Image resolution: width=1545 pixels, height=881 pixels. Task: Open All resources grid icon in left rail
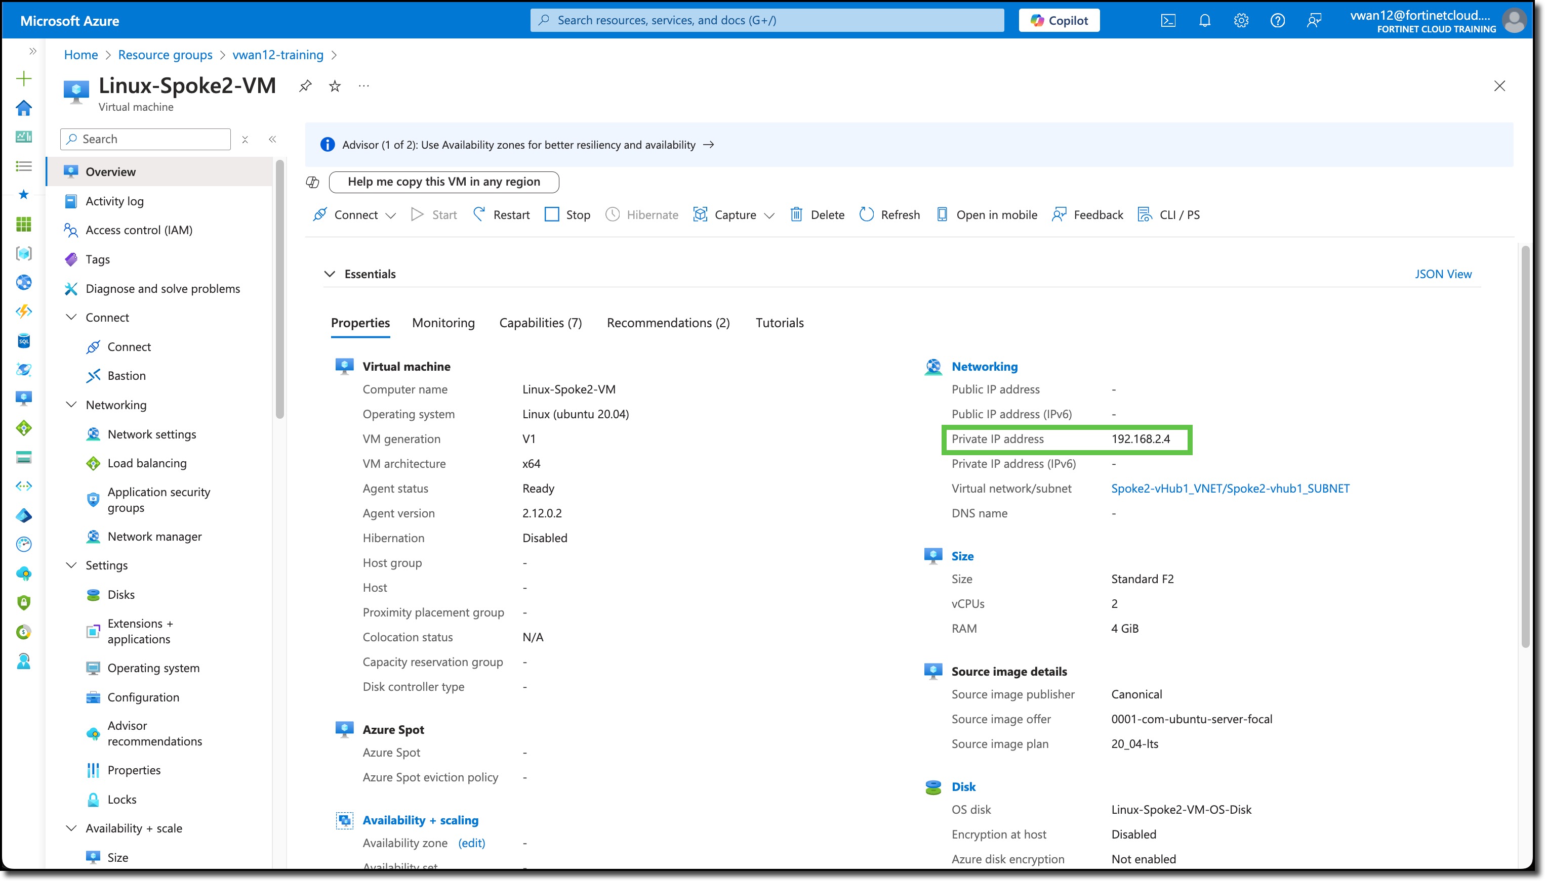tap(24, 225)
